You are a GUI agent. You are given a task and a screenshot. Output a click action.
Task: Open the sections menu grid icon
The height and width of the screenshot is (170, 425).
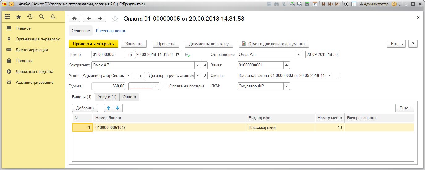point(7,17)
